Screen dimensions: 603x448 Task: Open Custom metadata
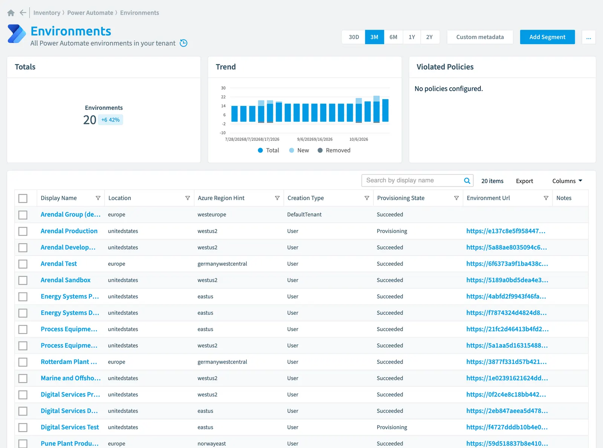(x=480, y=37)
